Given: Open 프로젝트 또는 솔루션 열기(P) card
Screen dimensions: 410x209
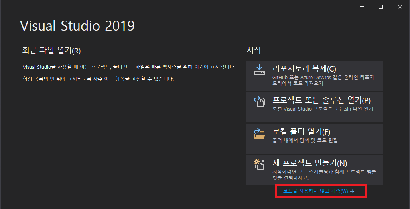Looking at the screenshot, I should 315,107.
